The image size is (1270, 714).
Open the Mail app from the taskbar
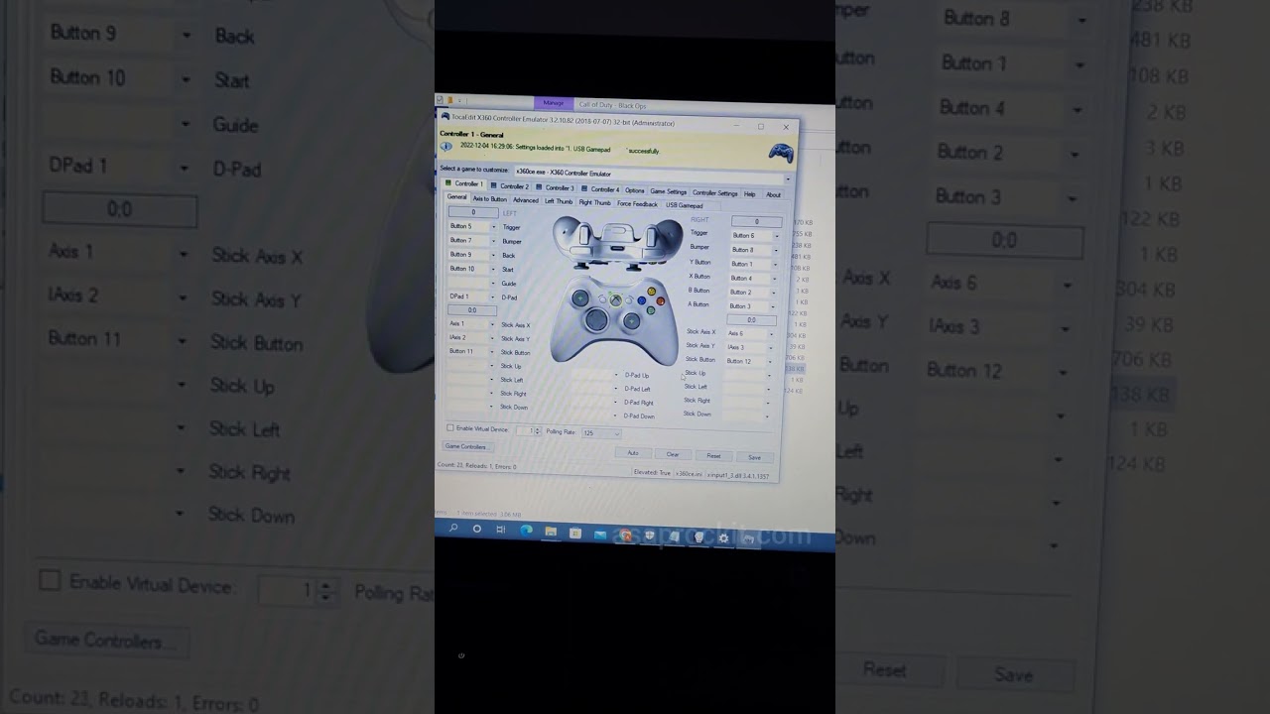coord(600,535)
